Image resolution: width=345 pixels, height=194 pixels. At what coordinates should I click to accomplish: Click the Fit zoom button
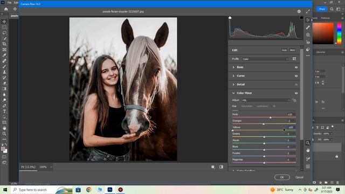point(28,167)
